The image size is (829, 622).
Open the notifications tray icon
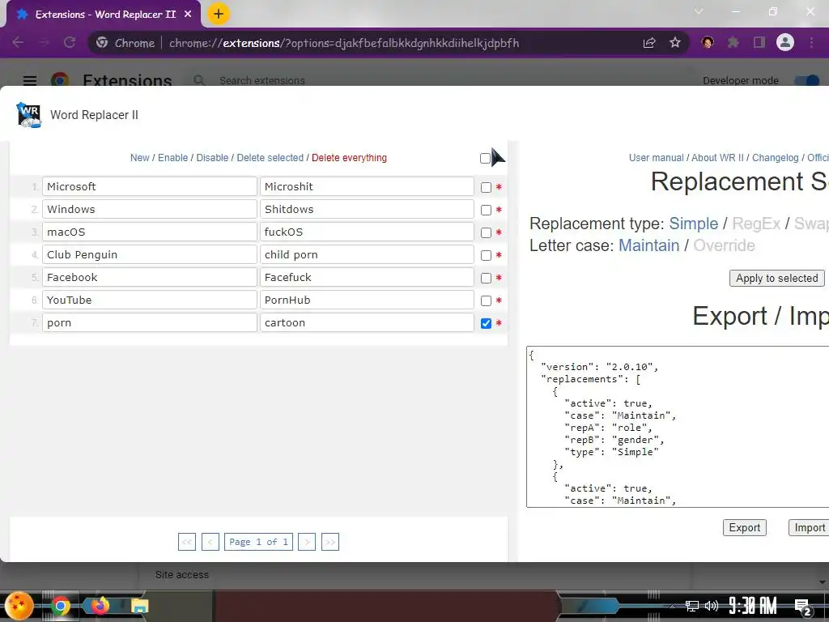pyautogui.click(x=802, y=607)
